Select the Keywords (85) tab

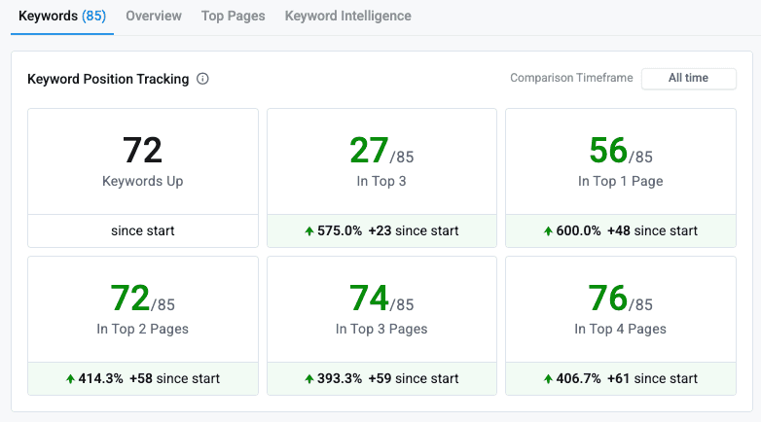pyautogui.click(x=62, y=17)
